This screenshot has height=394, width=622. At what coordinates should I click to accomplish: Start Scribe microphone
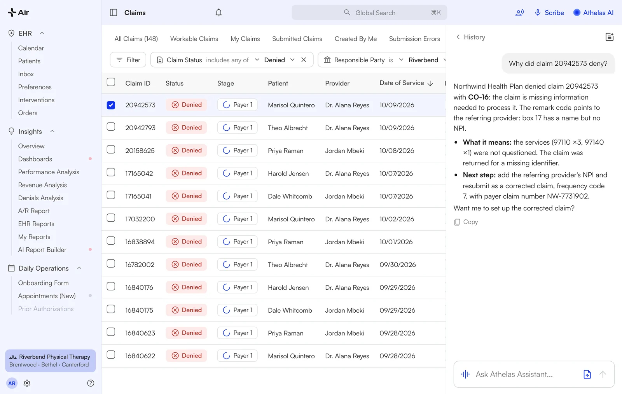click(x=549, y=12)
